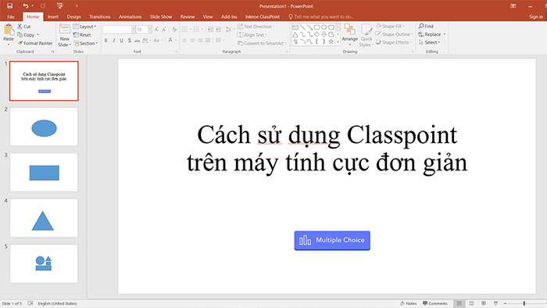
Task: Open the Inknoe ClassPoint tab
Action: pyautogui.click(x=263, y=16)
